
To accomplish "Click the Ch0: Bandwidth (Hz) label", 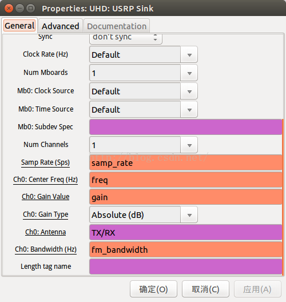I will [46, 249].
